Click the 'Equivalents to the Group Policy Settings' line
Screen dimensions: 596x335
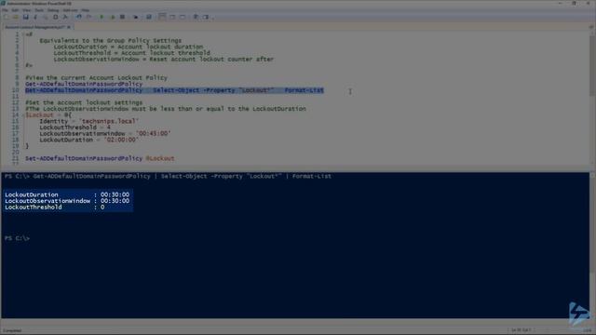click(110, 40)
